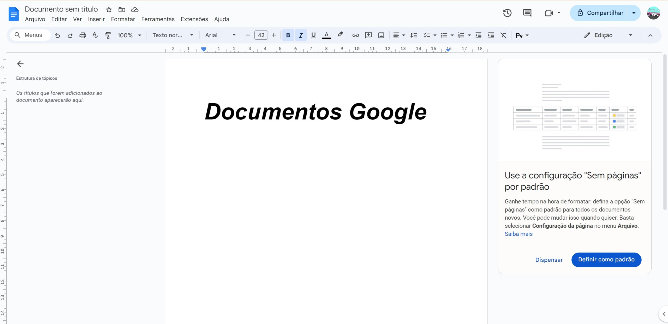Open the Edição mode dropdown
The image size is (668, 324).
pyautogui.click(x=608, y=35)
